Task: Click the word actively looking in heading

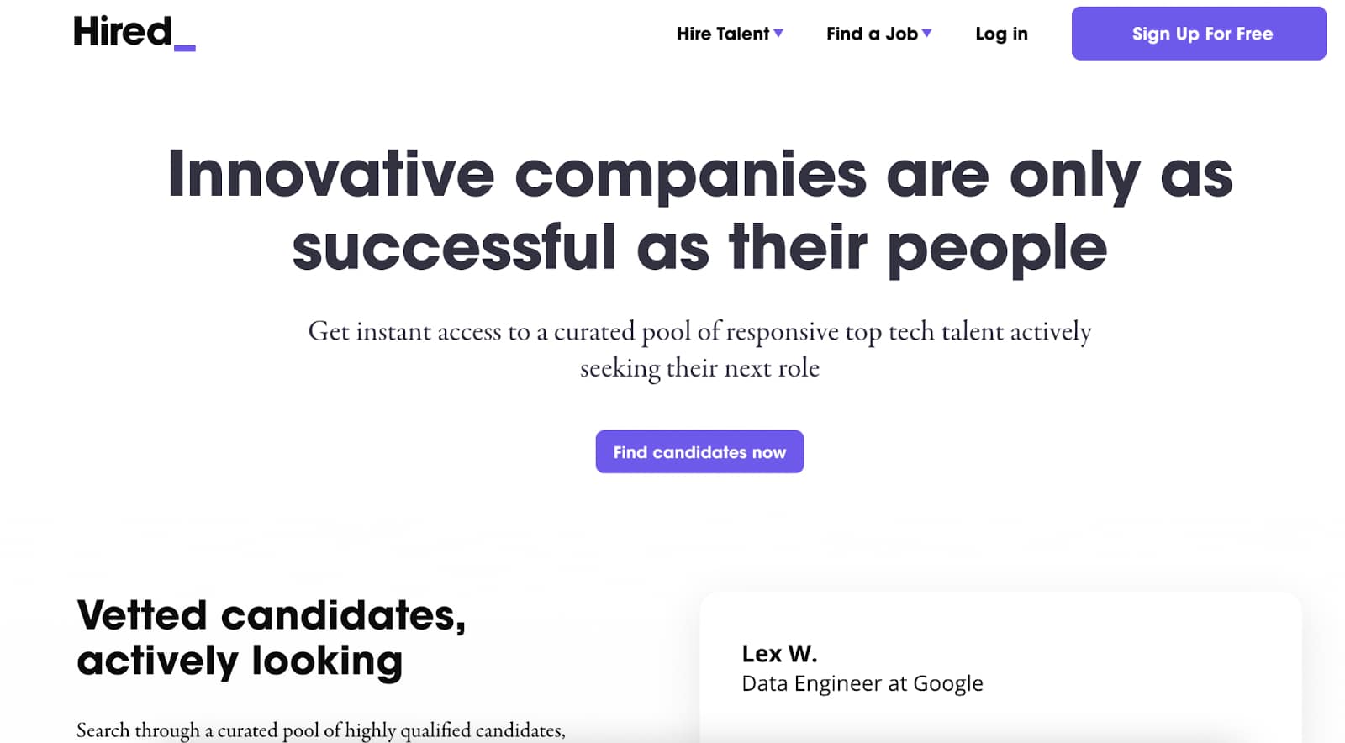Action: click(240, 661)
